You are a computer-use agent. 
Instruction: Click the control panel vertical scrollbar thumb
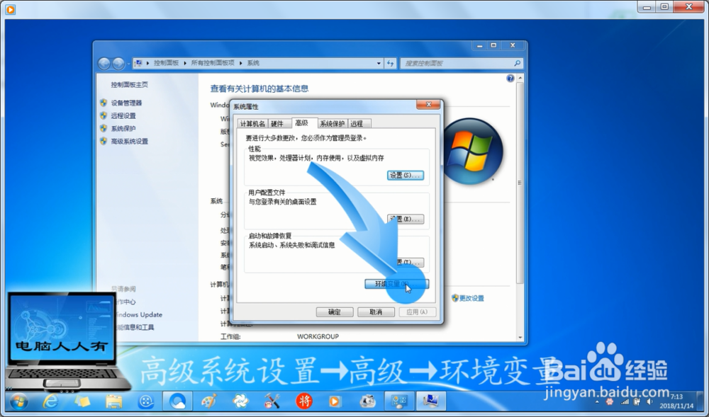[520, 183]
